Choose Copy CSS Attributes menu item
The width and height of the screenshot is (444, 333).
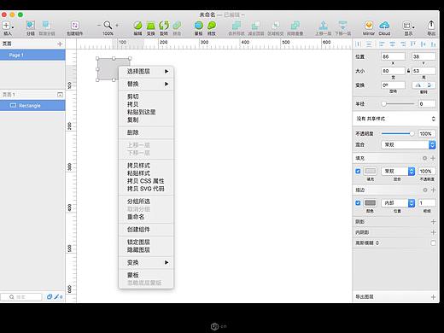coord(146,181)
